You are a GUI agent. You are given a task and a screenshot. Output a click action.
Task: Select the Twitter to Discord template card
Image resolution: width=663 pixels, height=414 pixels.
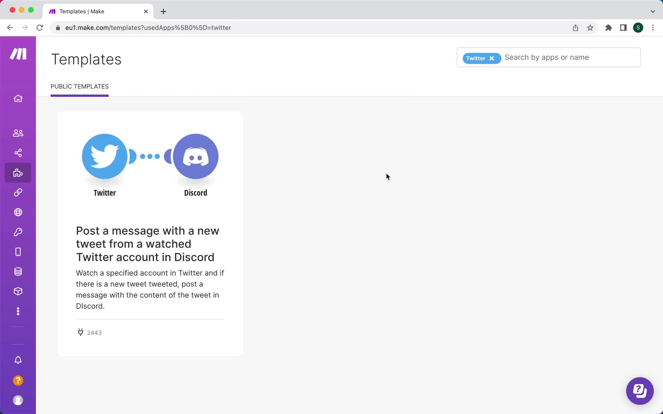point(150,234)
